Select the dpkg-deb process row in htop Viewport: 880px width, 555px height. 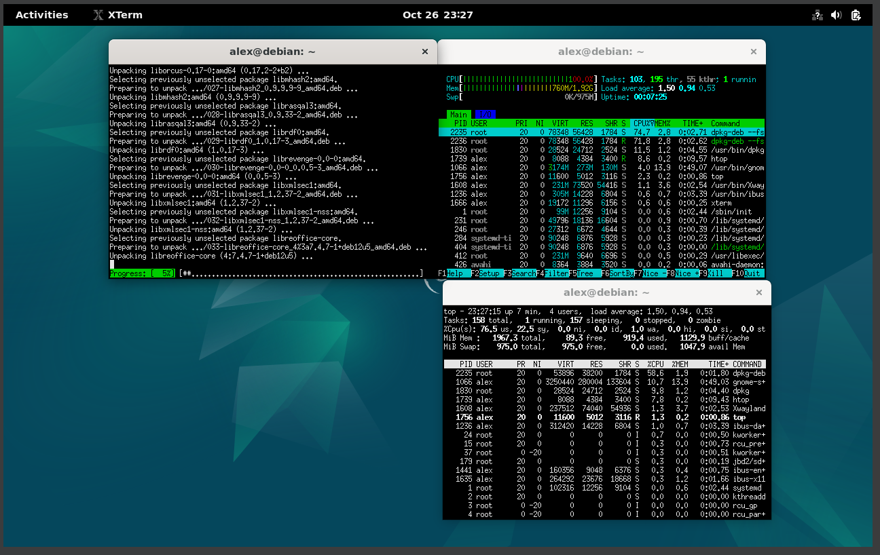coord(598,132)
